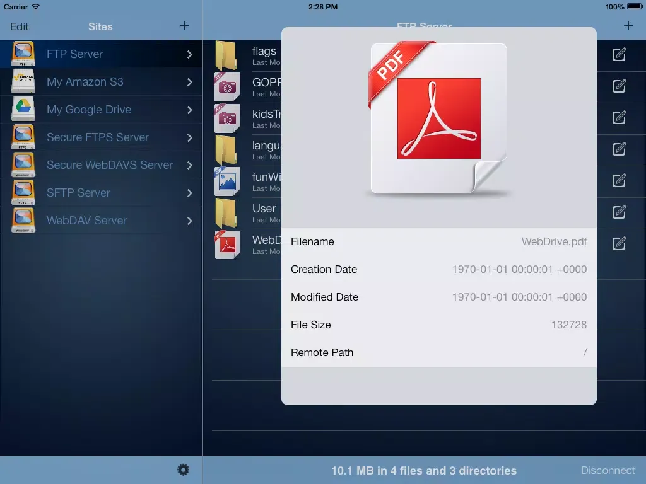The width and height of the screenshot is (646, 484).
Task: Open the langu folder icon
Action: [x=226, y=150]
